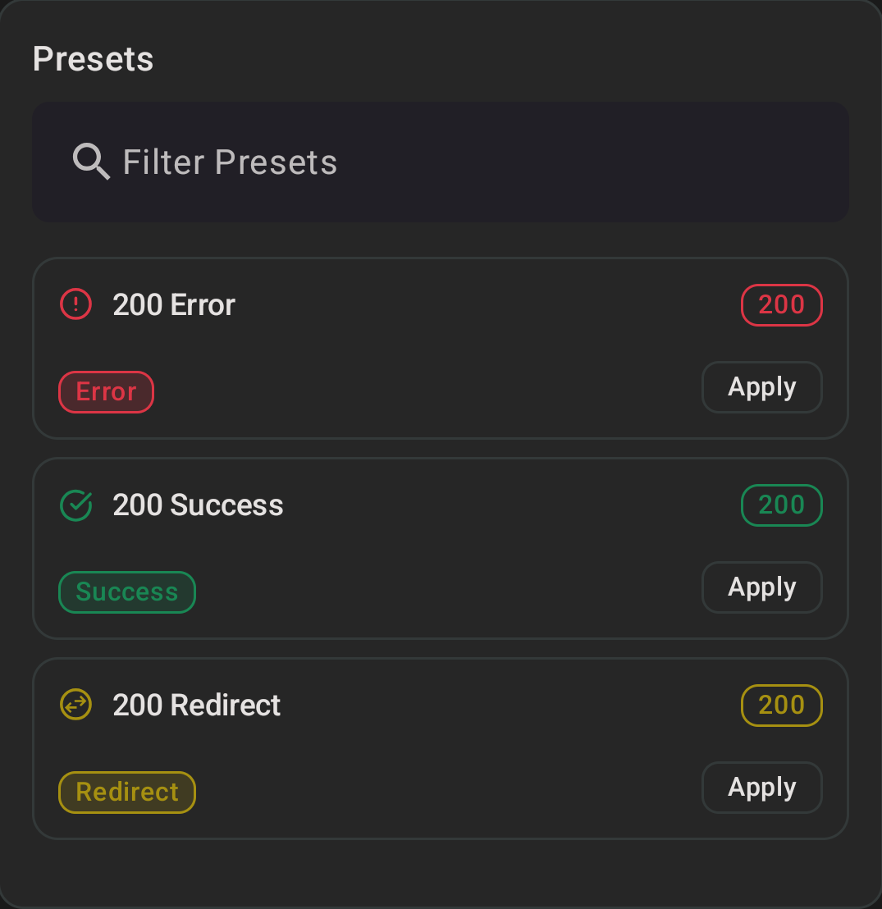The width and height of the screenshot is (882, 909).
Task: Click the yellow redirect arrow icon
Action: [x=75, y=704]
